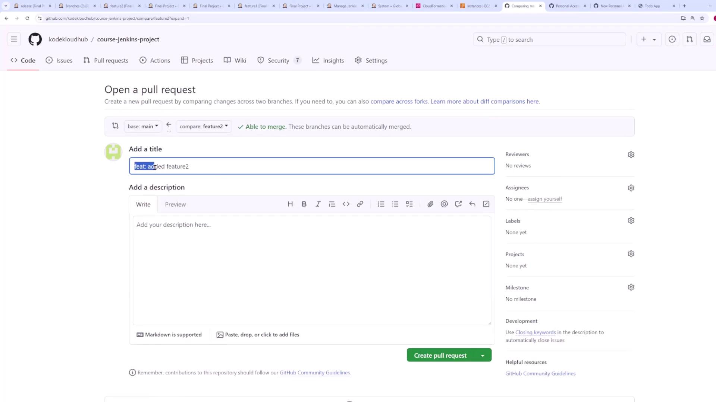
Task: Open the Milestone gear settings
Action: [x=631, y=287]
